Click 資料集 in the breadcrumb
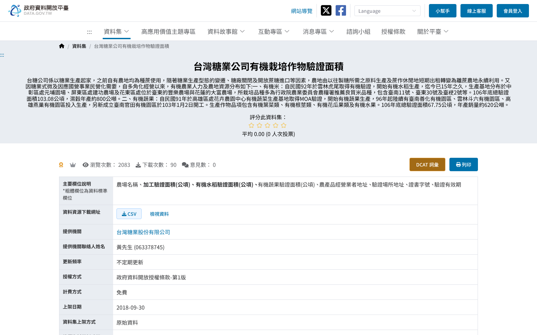The image size is (537, 335). coord(79,46)
